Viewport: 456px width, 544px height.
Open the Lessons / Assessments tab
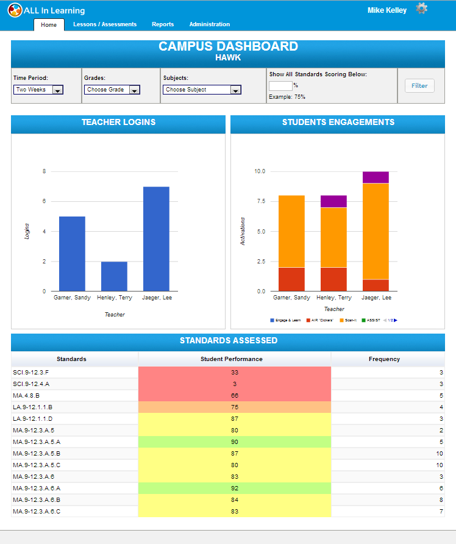pyautogui.click(x=105, y=24)
